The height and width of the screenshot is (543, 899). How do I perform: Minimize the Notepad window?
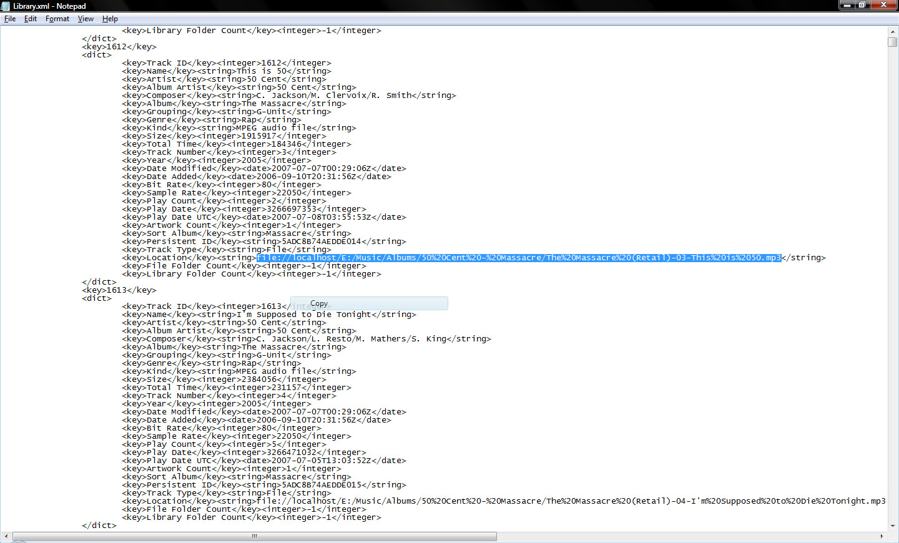(847, 5)
